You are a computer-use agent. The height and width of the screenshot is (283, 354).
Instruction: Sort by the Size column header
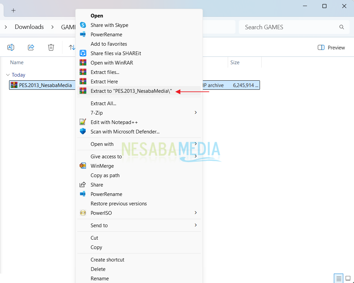coord(235,62)
